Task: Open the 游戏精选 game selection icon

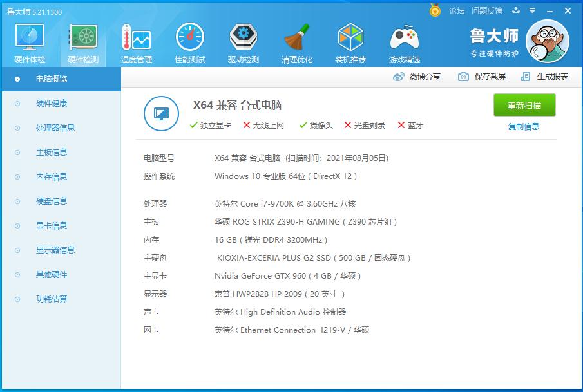Action: tap(403, 42)
